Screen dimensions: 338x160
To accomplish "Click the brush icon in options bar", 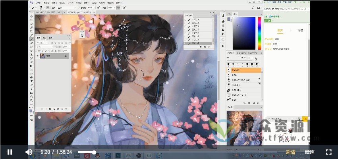I will 34,8.
